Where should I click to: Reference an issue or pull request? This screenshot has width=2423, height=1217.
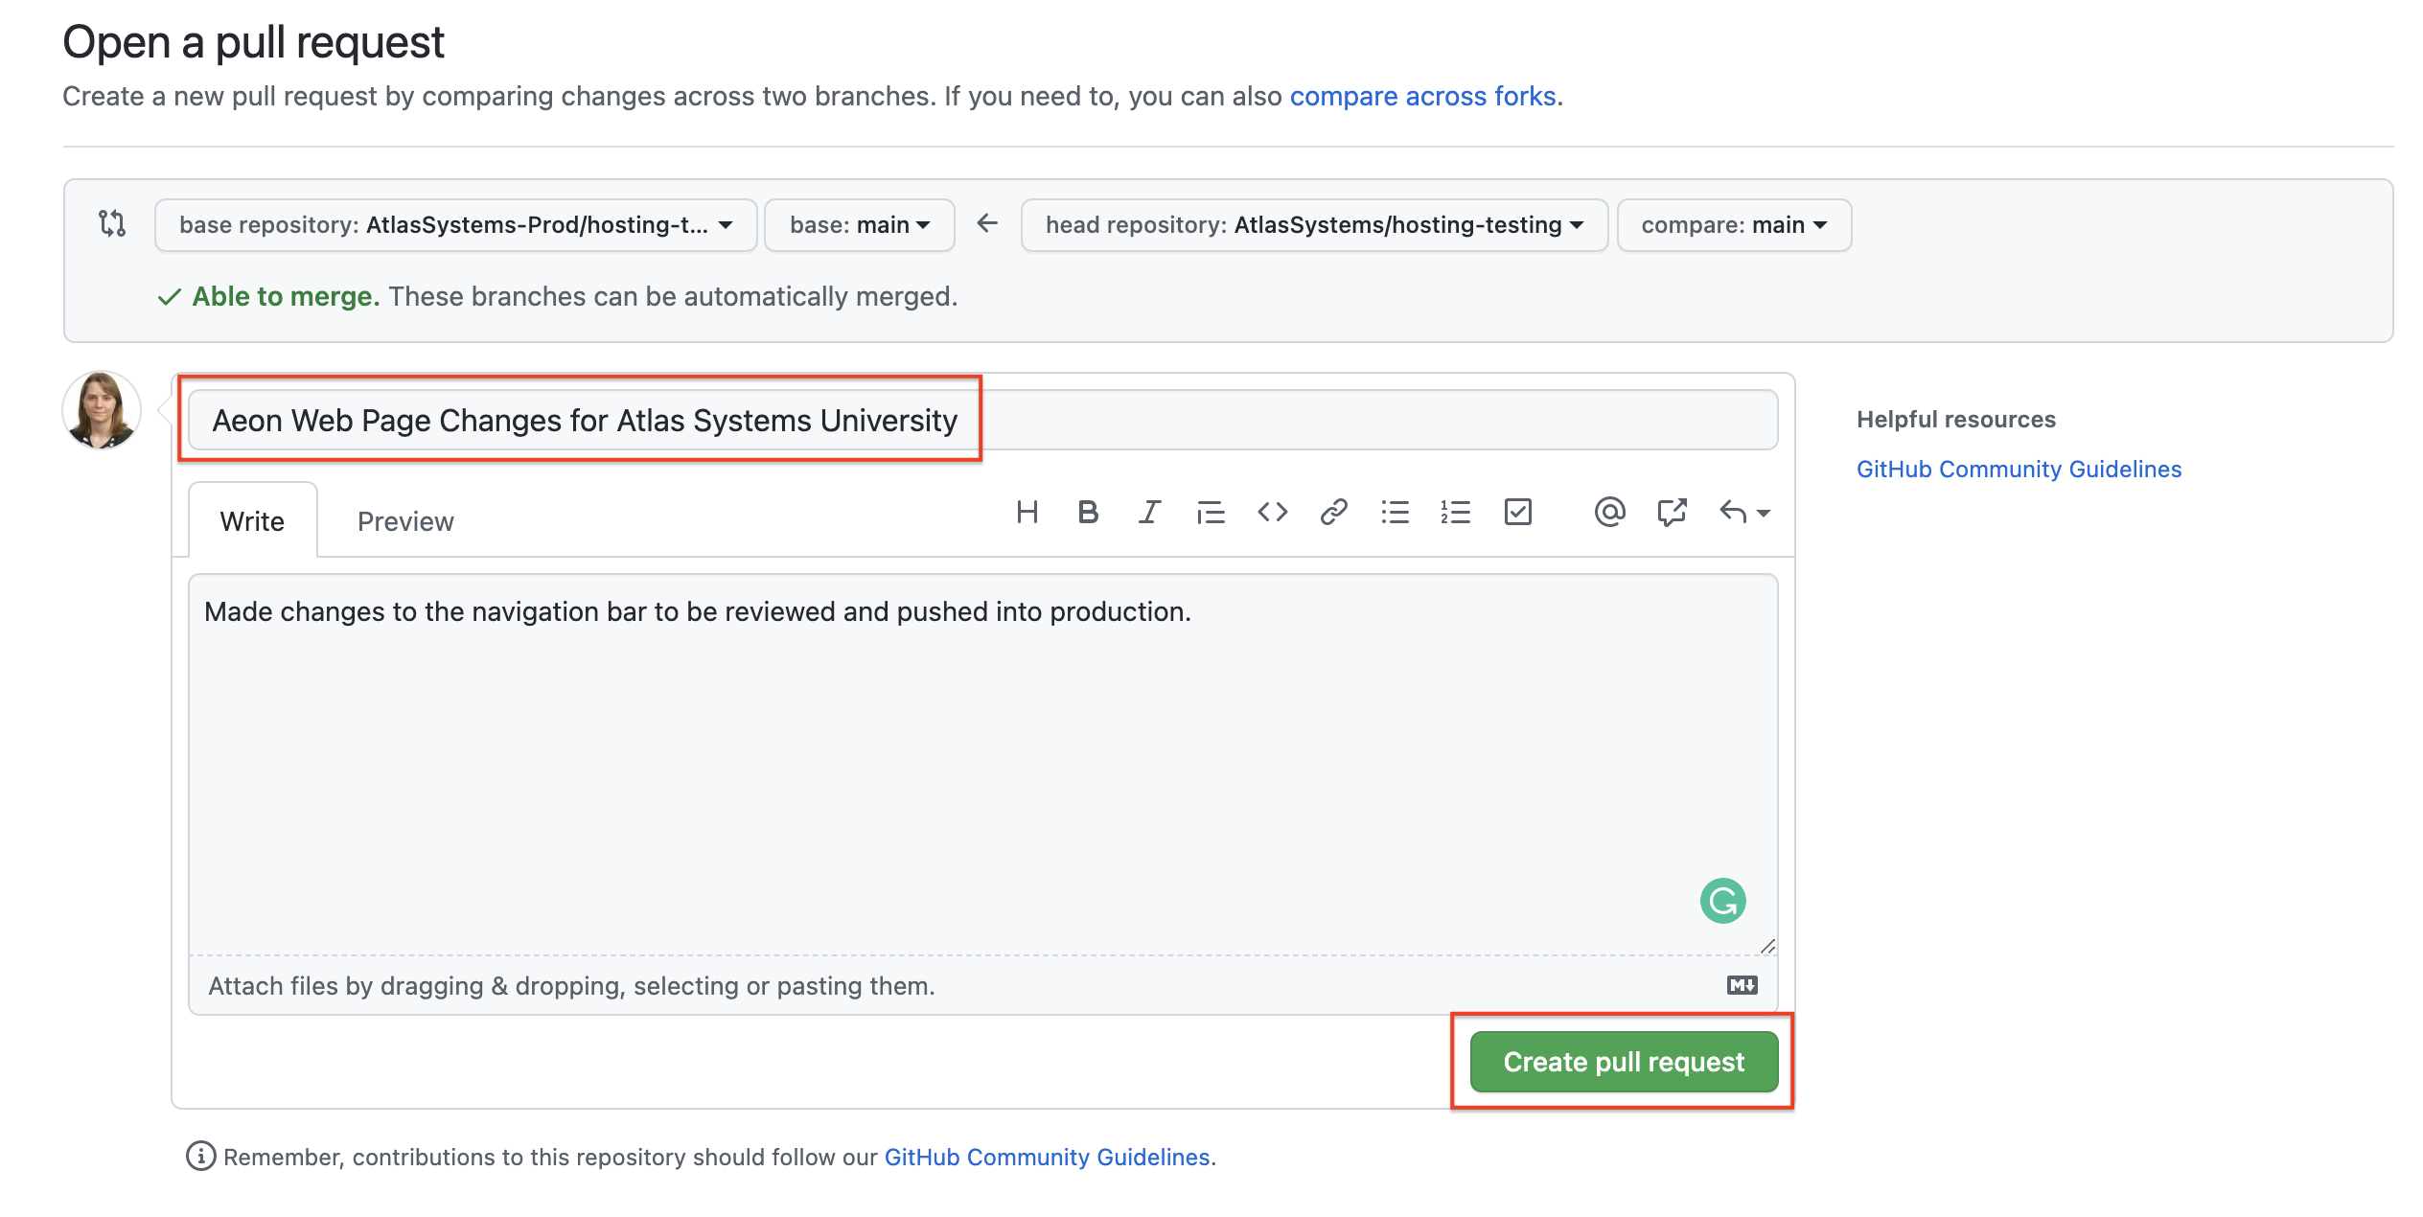point(1672,513)
